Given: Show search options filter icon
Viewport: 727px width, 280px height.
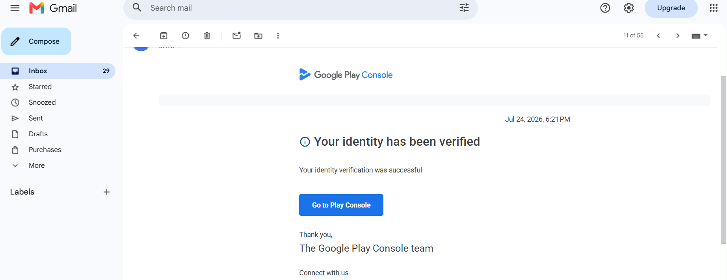Looking at the screenshot, I should coord(464,7).
